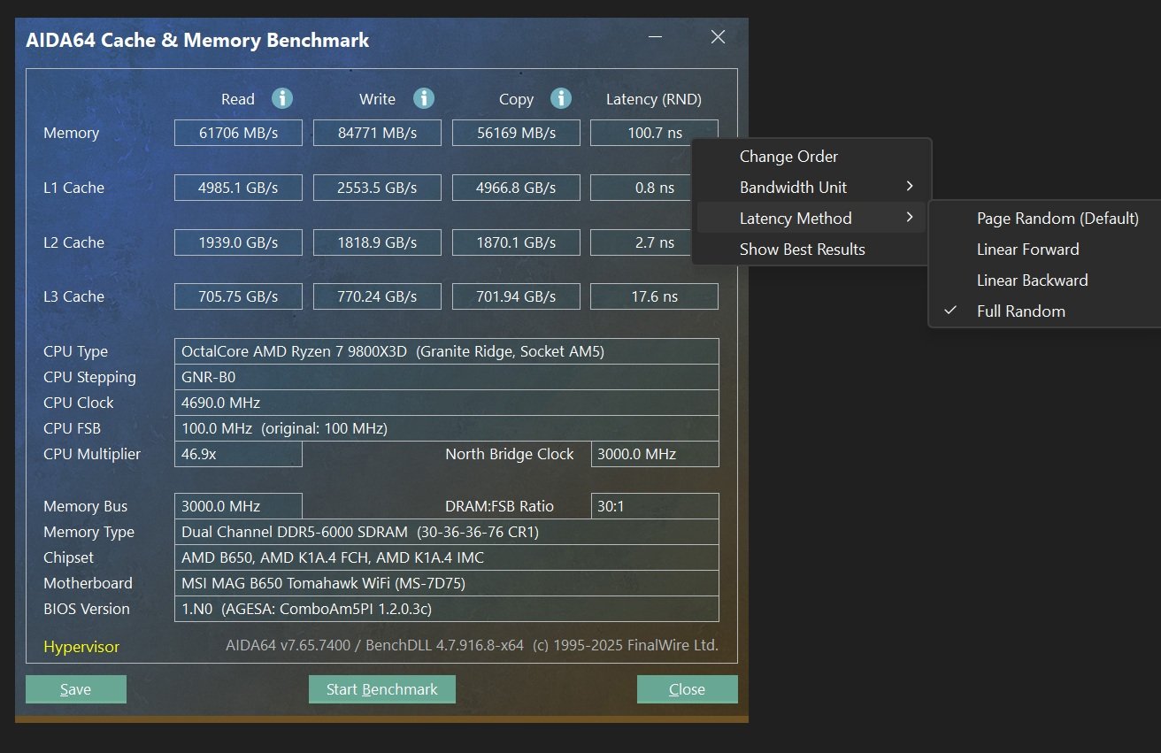Click the info icon next to Copy
This screenshot has height=753, width=1161.
coord(561,98)
